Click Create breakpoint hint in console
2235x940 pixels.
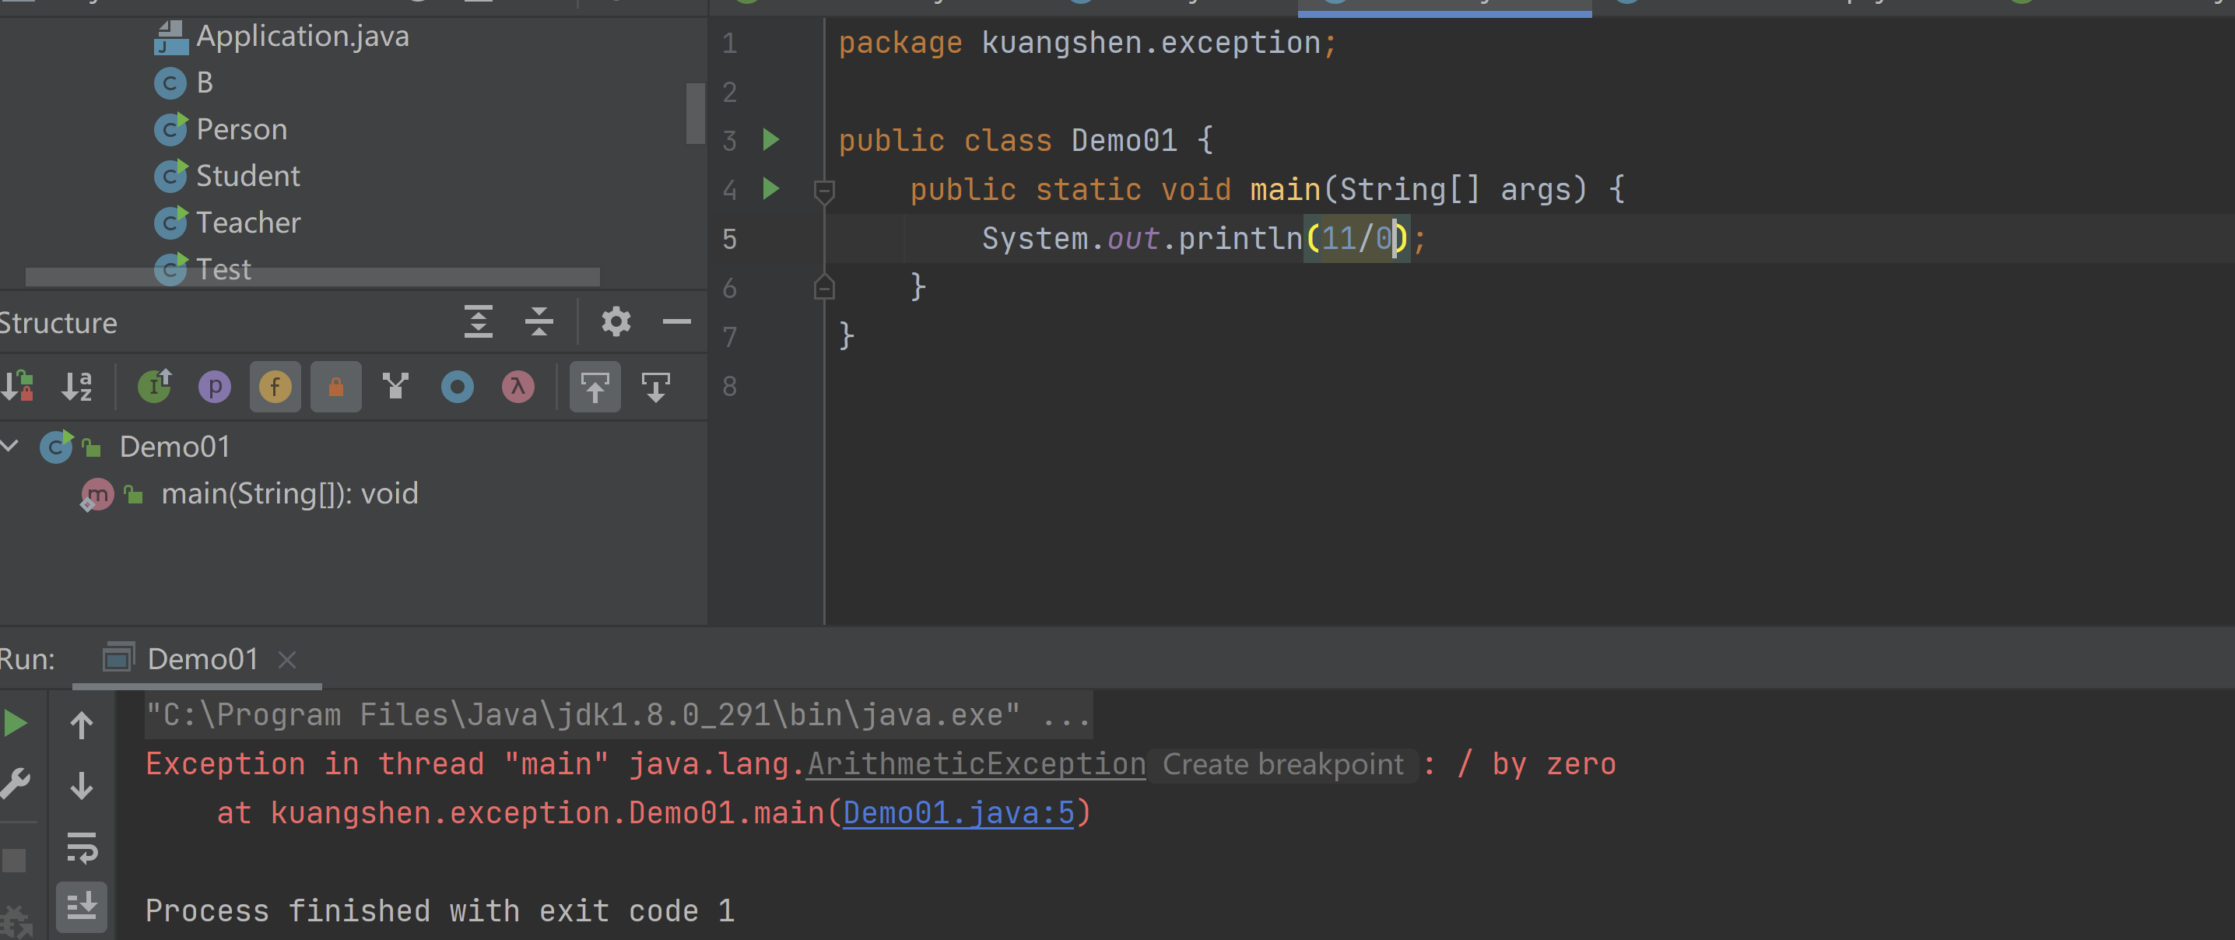tap(1282, 765)
